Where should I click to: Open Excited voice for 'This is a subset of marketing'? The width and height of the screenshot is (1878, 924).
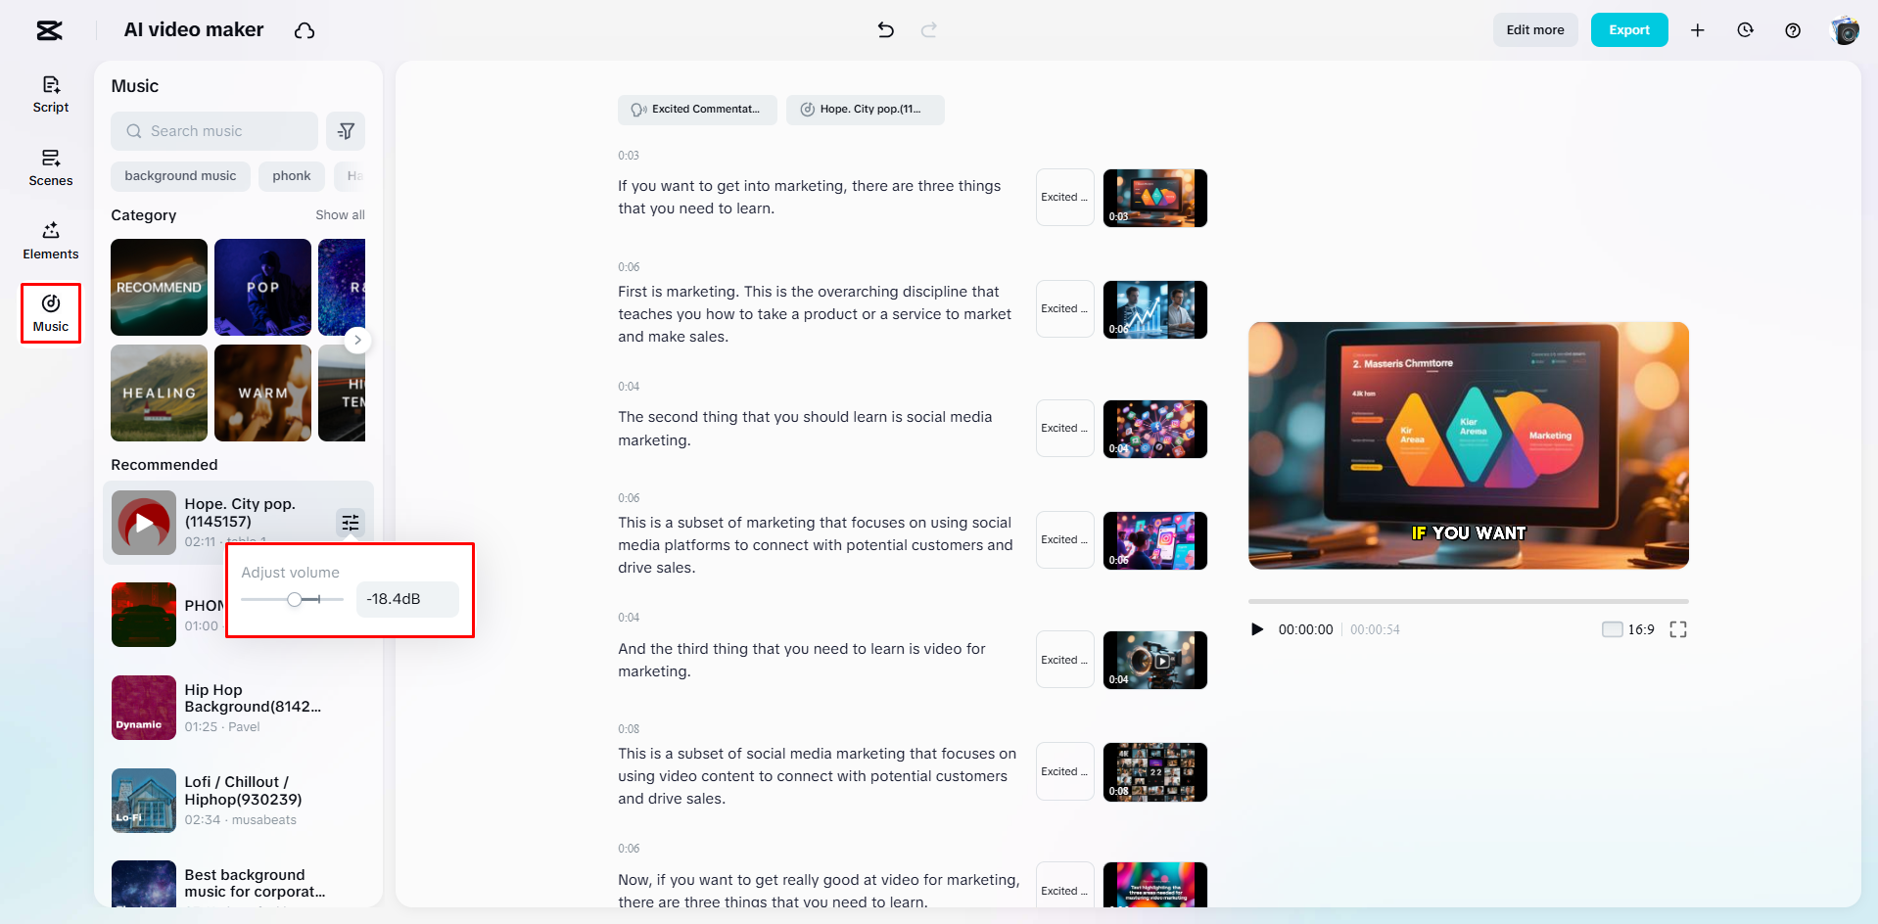(x=1064, y=540)
